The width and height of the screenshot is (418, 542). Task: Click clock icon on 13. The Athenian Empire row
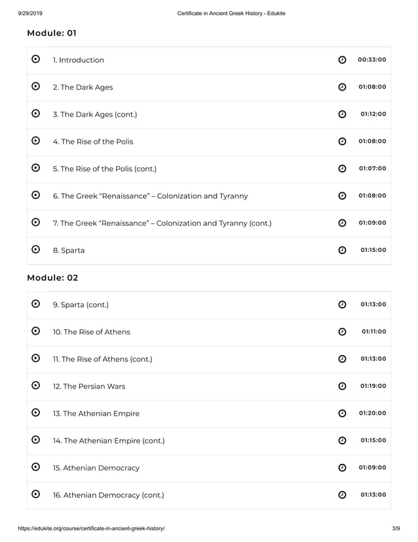point(342,413)
